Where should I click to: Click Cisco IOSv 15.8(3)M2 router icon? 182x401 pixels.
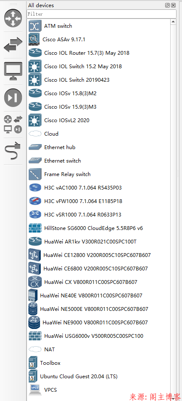[x=35, y=94]
